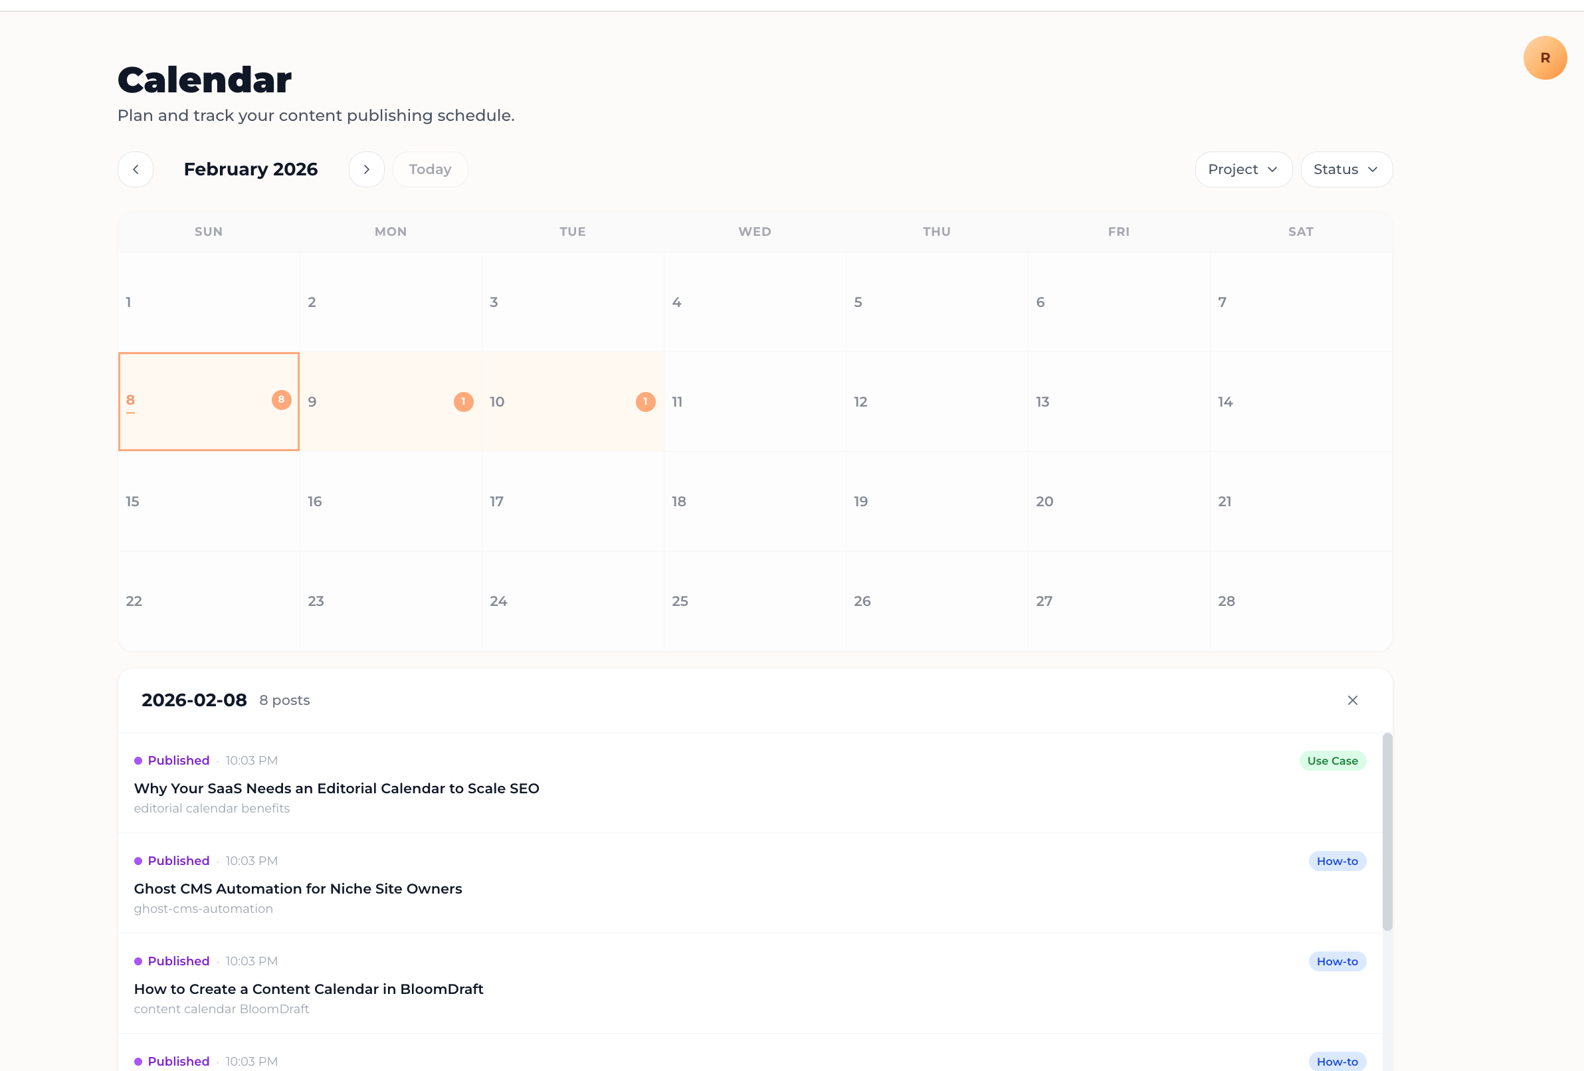Expand the Project filter dropdown
Screen dimensions: 1584x1071
tap(1243, 169)
